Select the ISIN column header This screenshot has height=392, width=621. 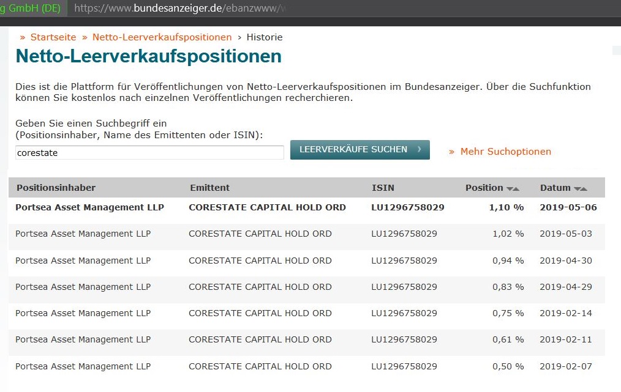[383, 188]
